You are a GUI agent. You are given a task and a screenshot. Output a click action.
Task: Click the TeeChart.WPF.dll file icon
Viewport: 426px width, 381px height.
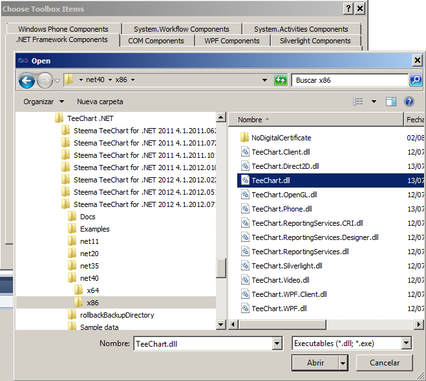point(245,308)
